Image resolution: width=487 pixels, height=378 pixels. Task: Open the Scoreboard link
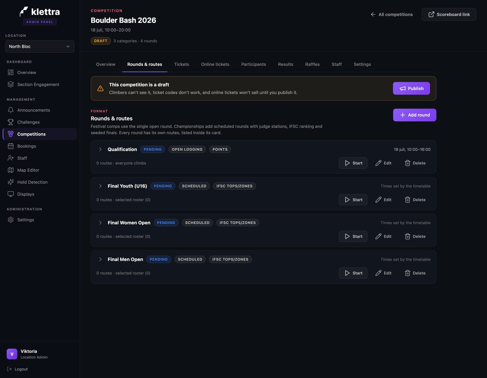[449, 14]
